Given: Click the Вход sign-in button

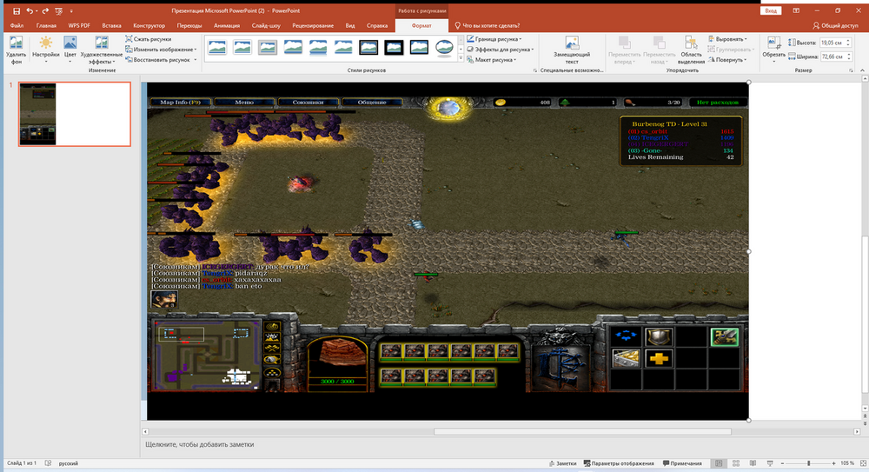Looking at the screenshot, I should coord(770,10).
